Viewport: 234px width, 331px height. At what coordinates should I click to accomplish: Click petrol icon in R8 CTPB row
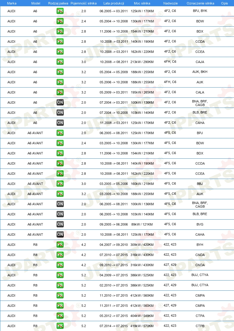(x=60, y=326)
